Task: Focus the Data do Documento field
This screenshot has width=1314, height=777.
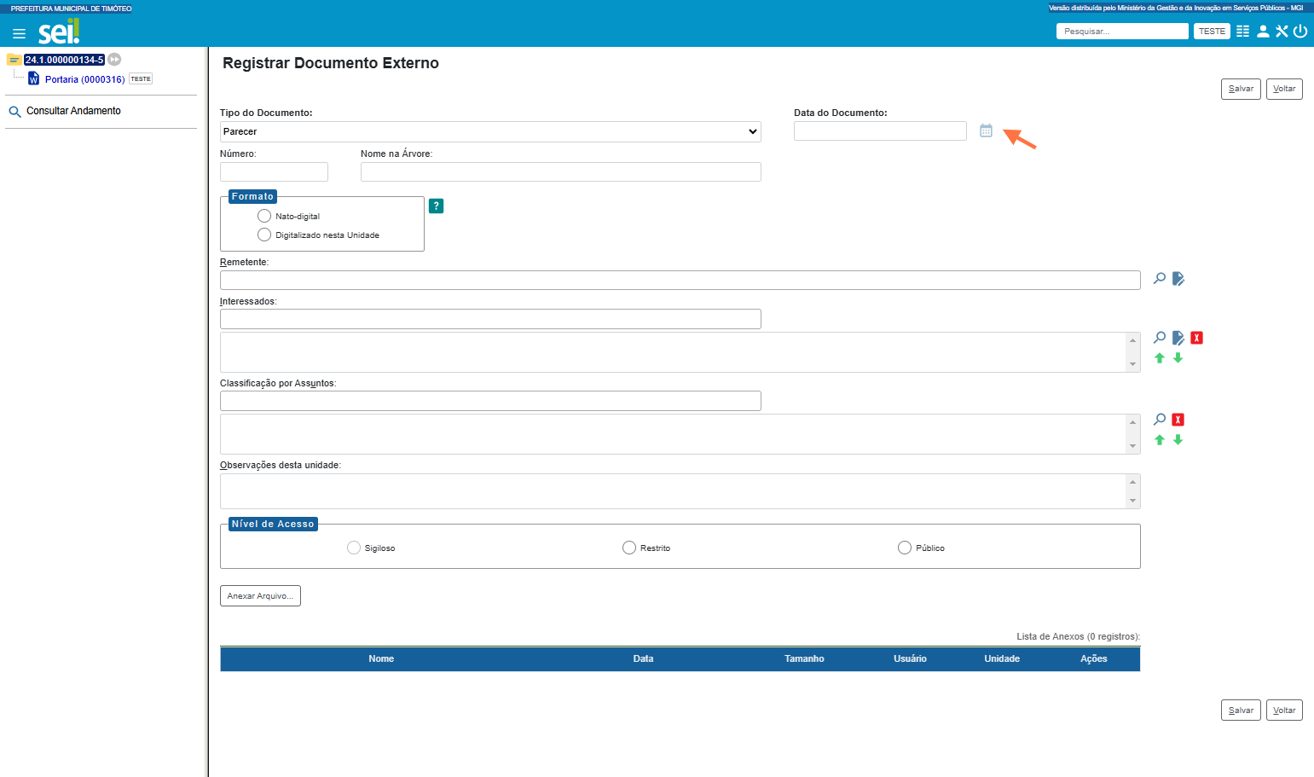Action: click(x=880, y=130)
